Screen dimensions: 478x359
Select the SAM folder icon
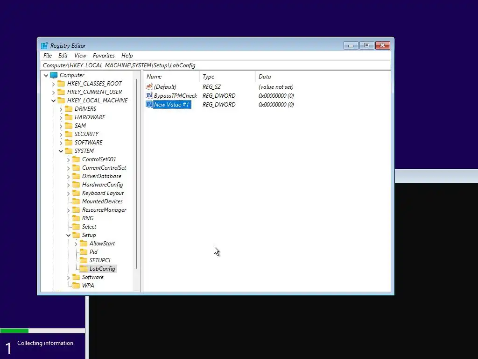[69, 125]
